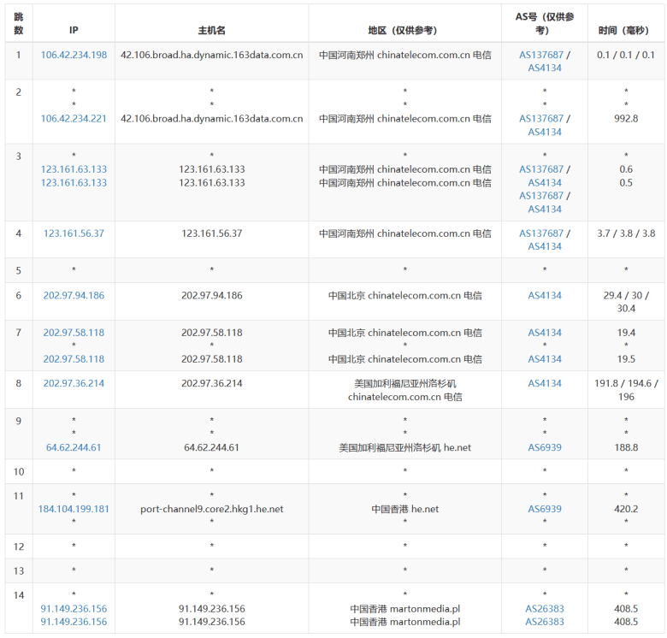Viewport: 667px width, 638px height.
Task: Open AS137687 link in hop 2 row
Action: click(x=541, y=119)
